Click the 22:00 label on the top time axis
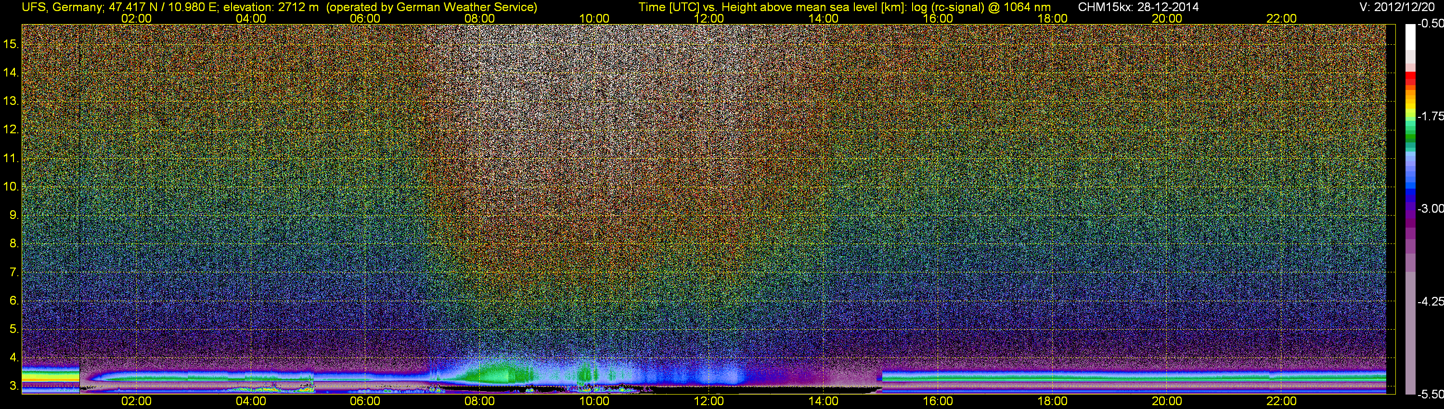Image resolution: width=1444 pixels, height=409 pixels. pos(1281,18)
